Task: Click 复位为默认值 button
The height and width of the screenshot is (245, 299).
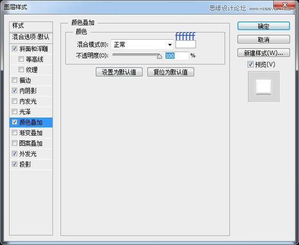Action: [171, 72]
